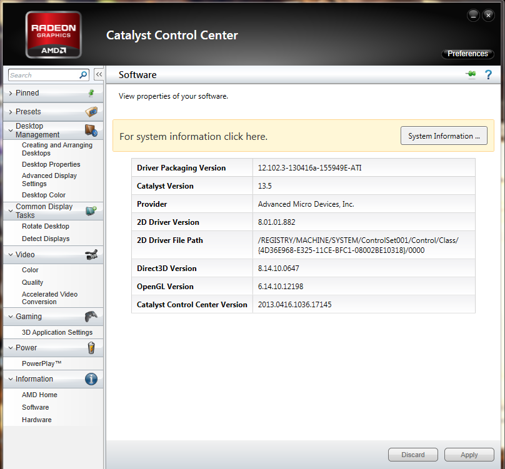
Task: Collapse the Information section
Action: pyautogui.click(x=11, y=379)
